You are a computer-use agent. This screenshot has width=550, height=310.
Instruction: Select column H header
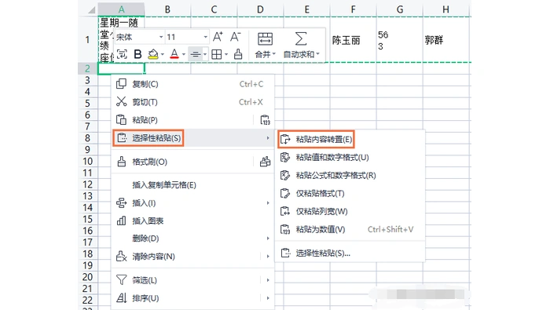[x=445, y=9]
